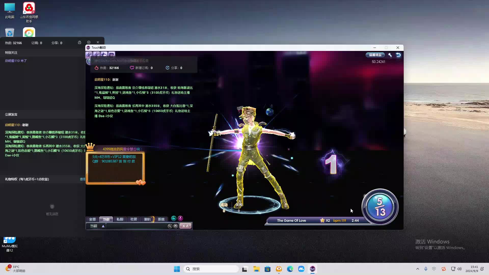Toggle the lock icon on the overlay panel
This screenshot has height=275, width=489.
point(79,42)
